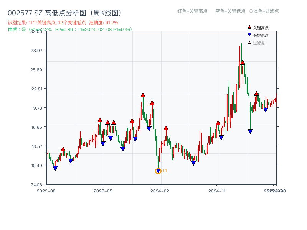The image size is (307, 230).
Task: Click the blue low marker after the peak crash
Action: coord(250,131)
